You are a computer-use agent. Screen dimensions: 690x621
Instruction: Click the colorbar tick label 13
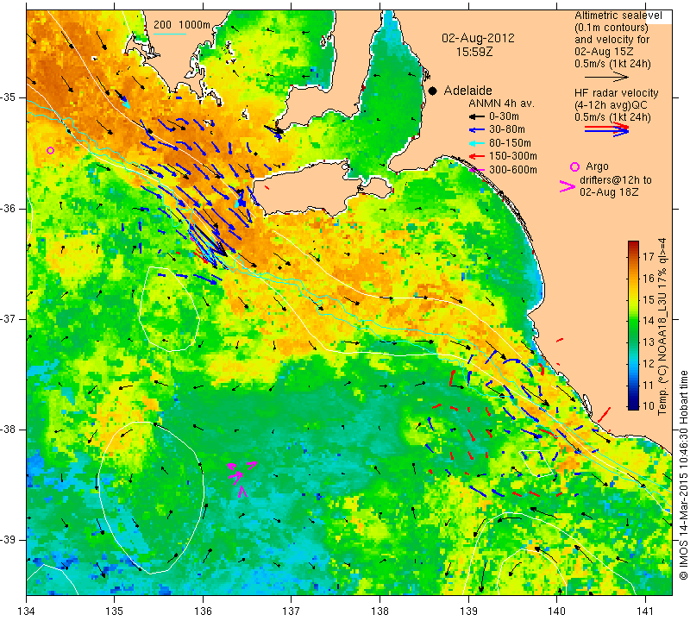coord(649,342)
